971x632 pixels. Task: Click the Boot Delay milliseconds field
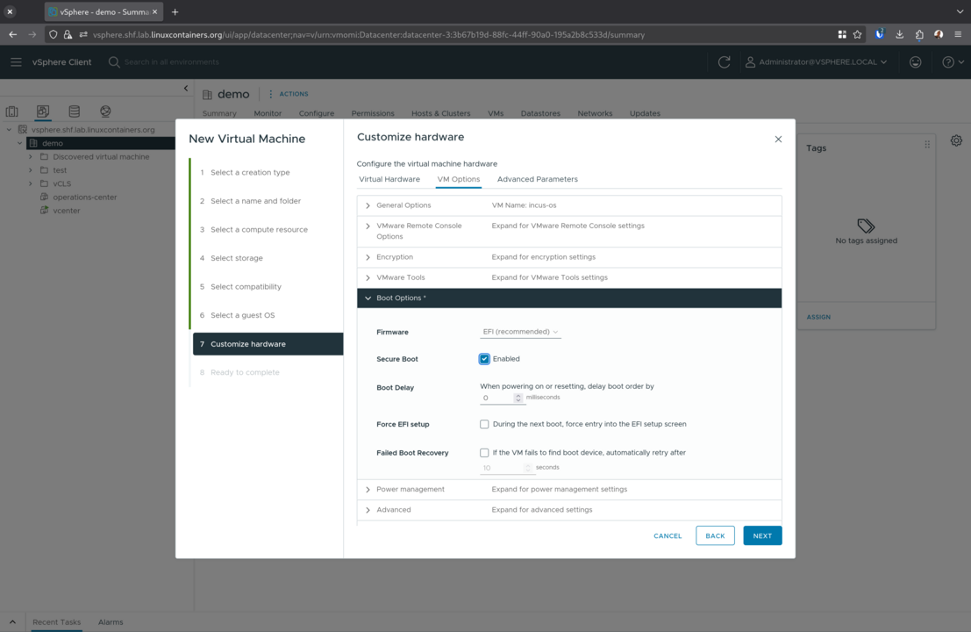pos(496,398)
